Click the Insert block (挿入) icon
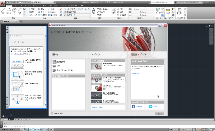215x131 pixels. (x=114, y=11)
